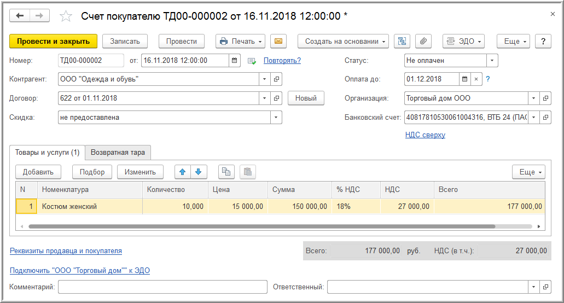Expand the Контрагент dropdown arrow
This screenshot has width=564, height=303.
(265, 79)
